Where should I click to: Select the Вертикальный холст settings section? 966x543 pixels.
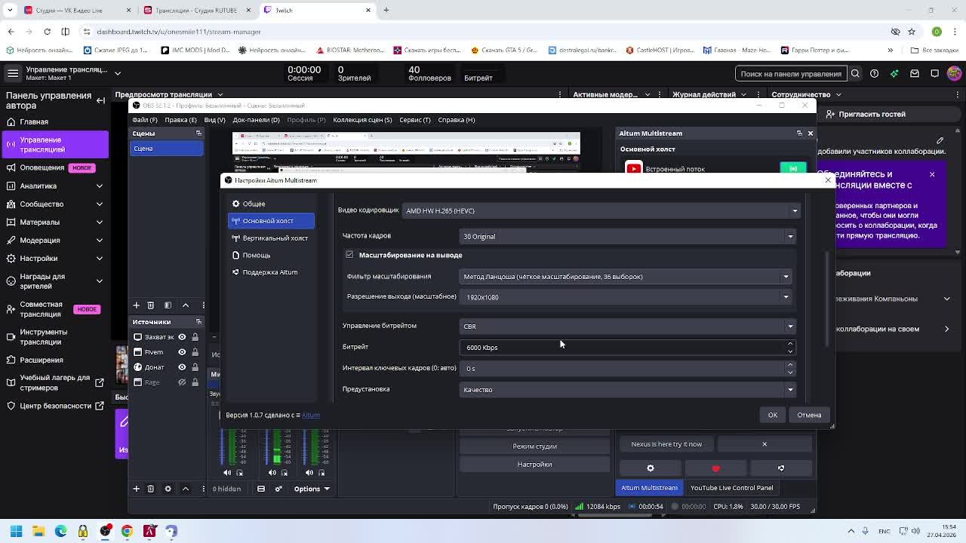(271, 238)
